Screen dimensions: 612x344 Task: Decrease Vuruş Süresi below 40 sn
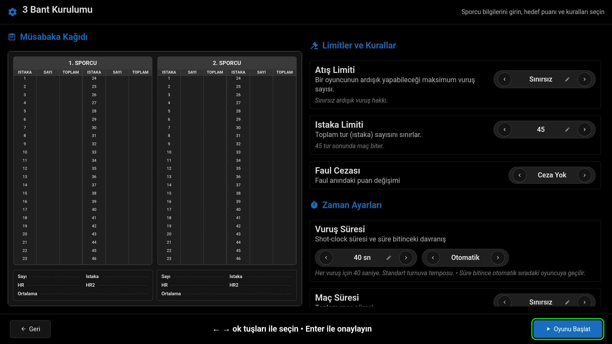coord(326,258)
